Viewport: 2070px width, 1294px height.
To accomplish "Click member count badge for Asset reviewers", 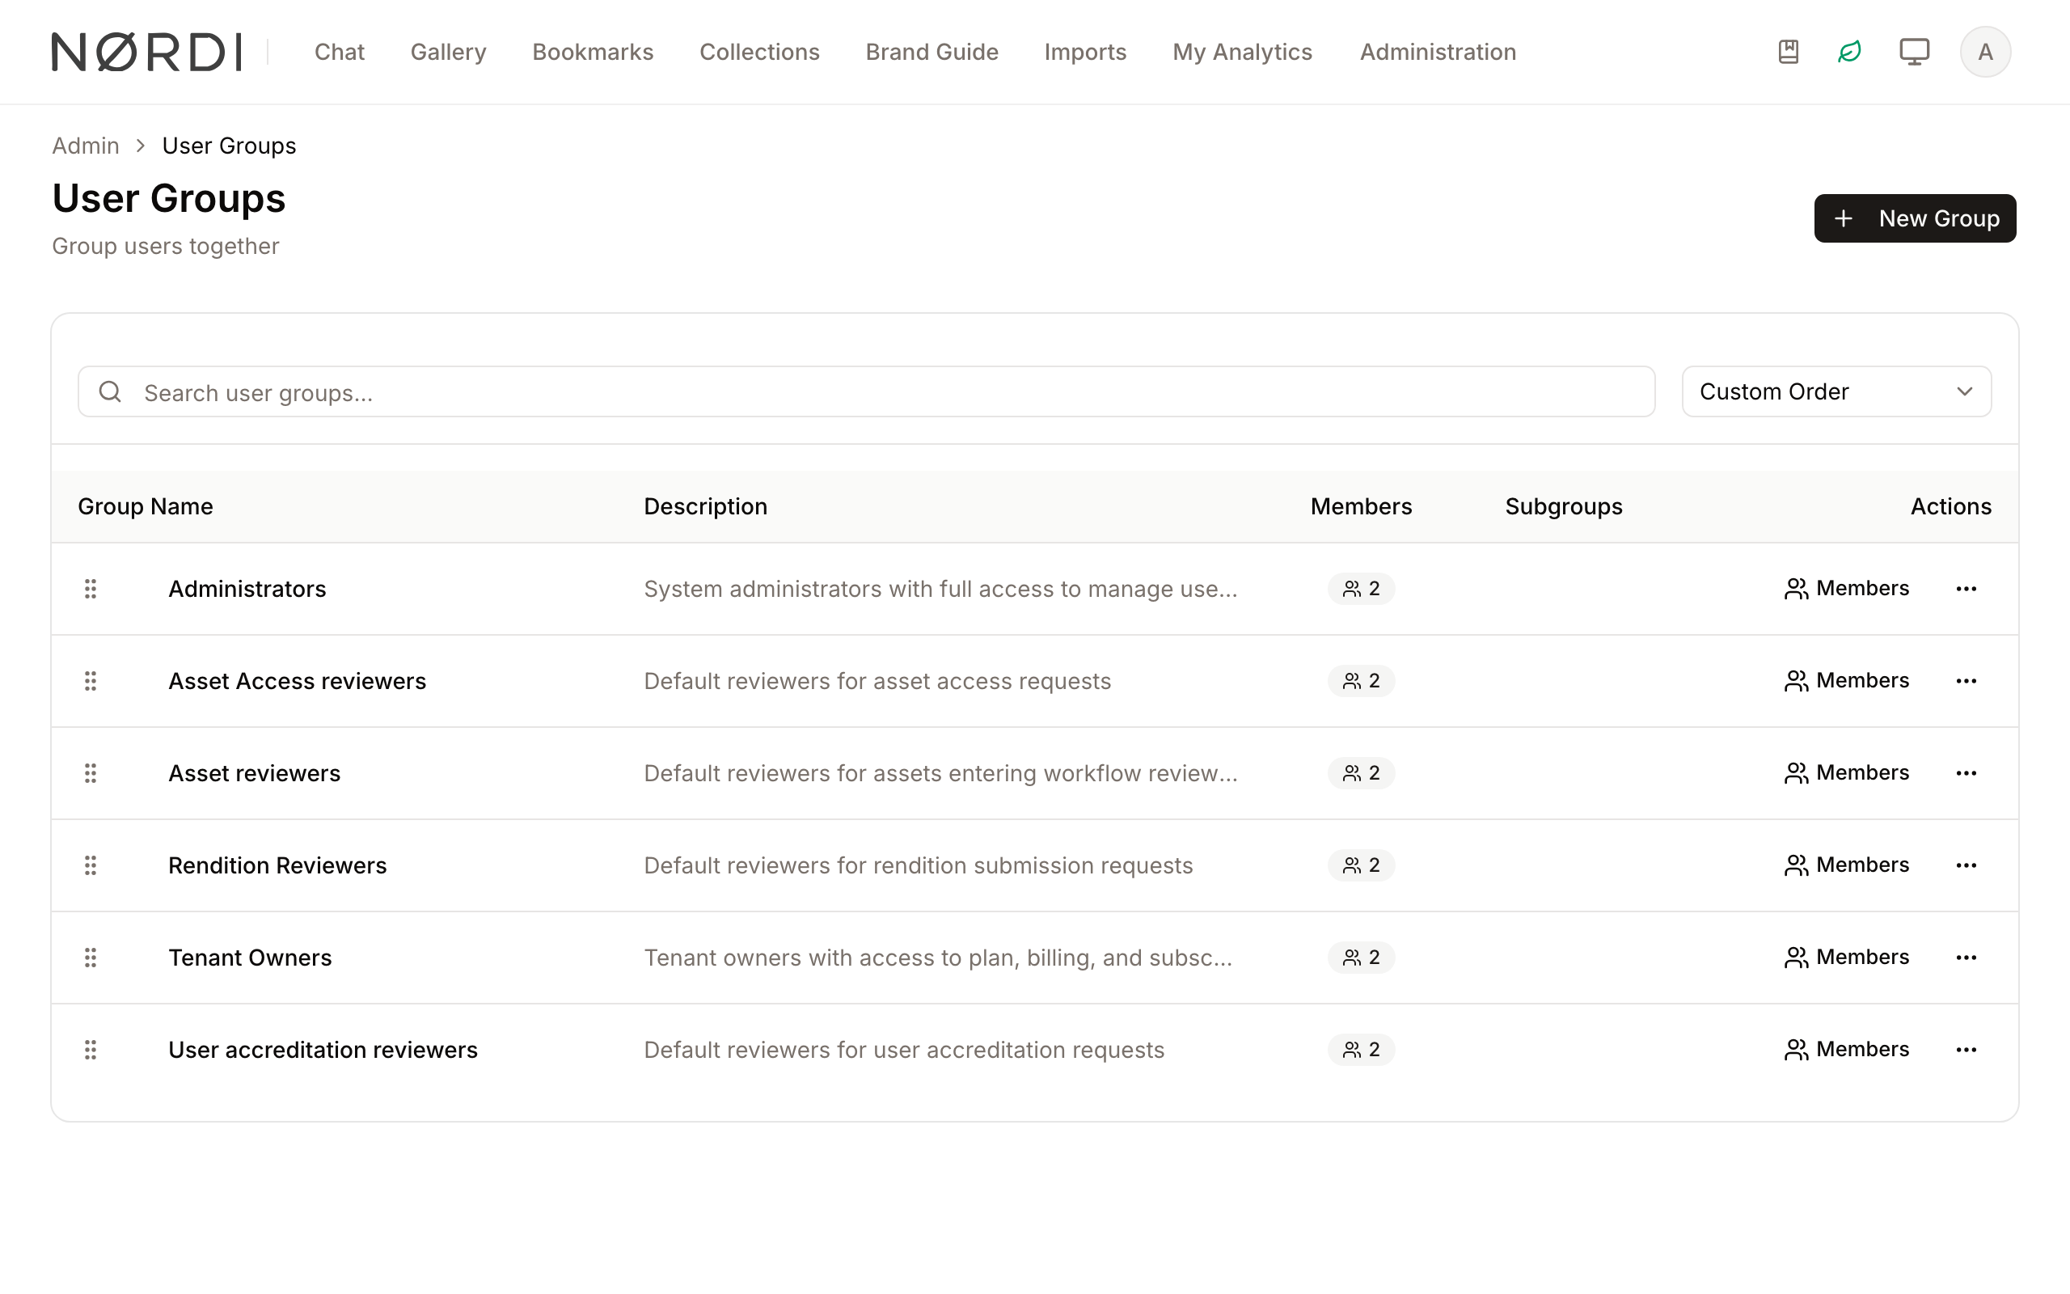I will click(x=1361, y=774).
